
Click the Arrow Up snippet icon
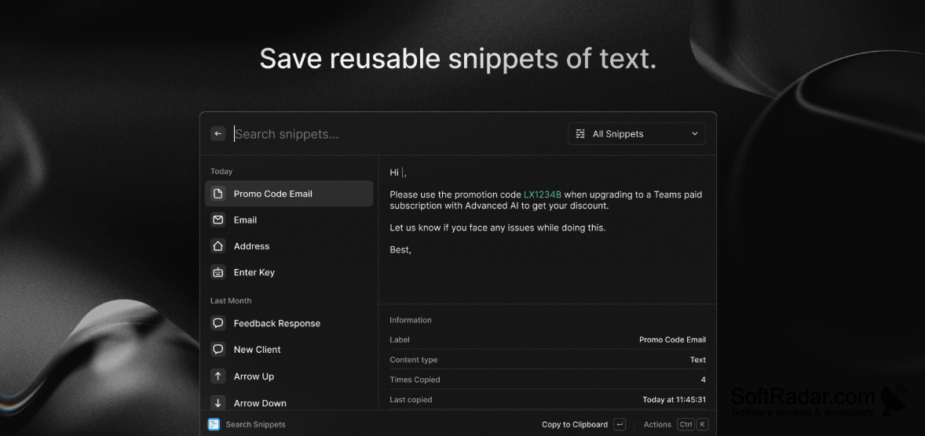click(218, 376)
